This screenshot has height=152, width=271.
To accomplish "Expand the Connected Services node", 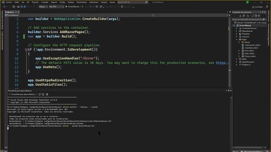I will (x=237, y=28).
